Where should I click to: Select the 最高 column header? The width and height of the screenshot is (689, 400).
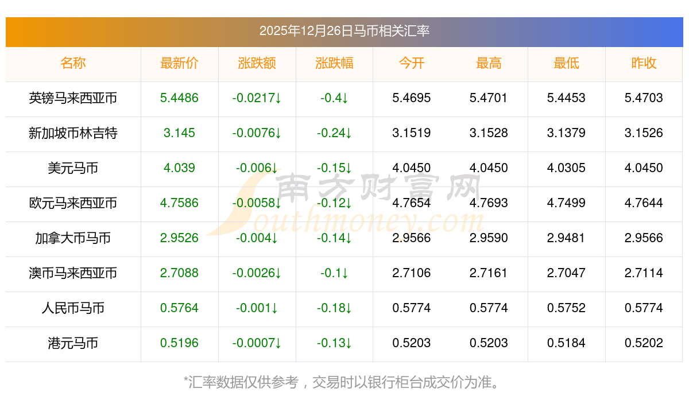tap(489, 63)
